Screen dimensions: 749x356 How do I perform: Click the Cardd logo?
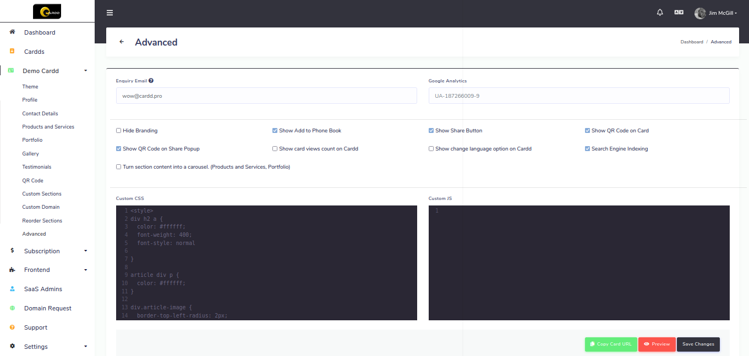[47, 11]
